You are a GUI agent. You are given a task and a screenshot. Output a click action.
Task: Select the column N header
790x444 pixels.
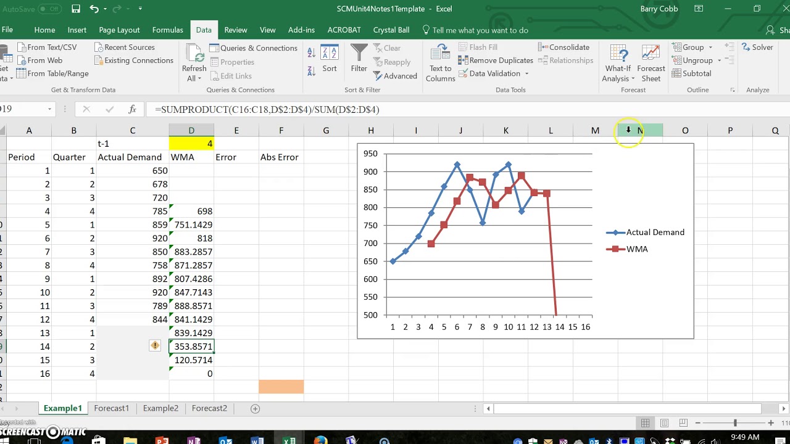pyautogui.click(x=640, y=130)
